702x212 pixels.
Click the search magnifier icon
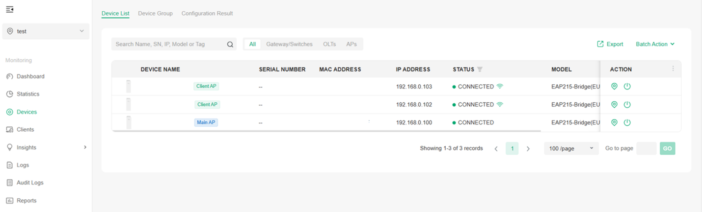point(230,45)
